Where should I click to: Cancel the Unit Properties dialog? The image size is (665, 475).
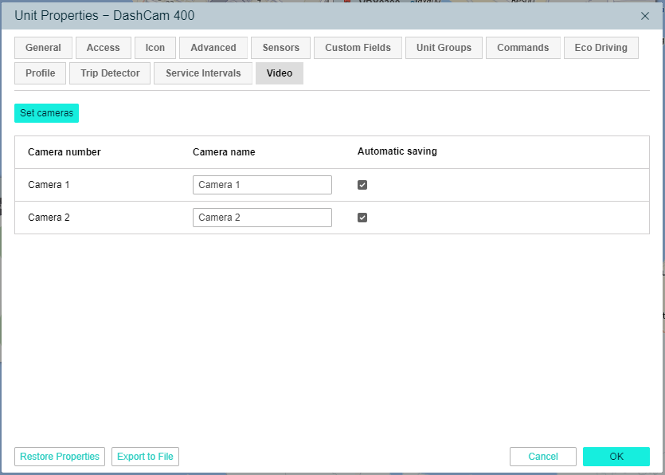point(543,457)
